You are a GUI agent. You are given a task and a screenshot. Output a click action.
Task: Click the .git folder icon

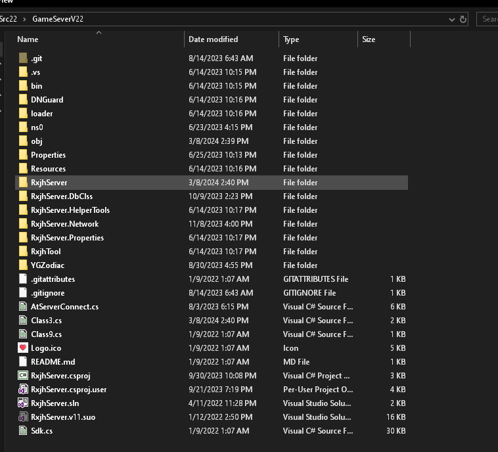(23, 58)
